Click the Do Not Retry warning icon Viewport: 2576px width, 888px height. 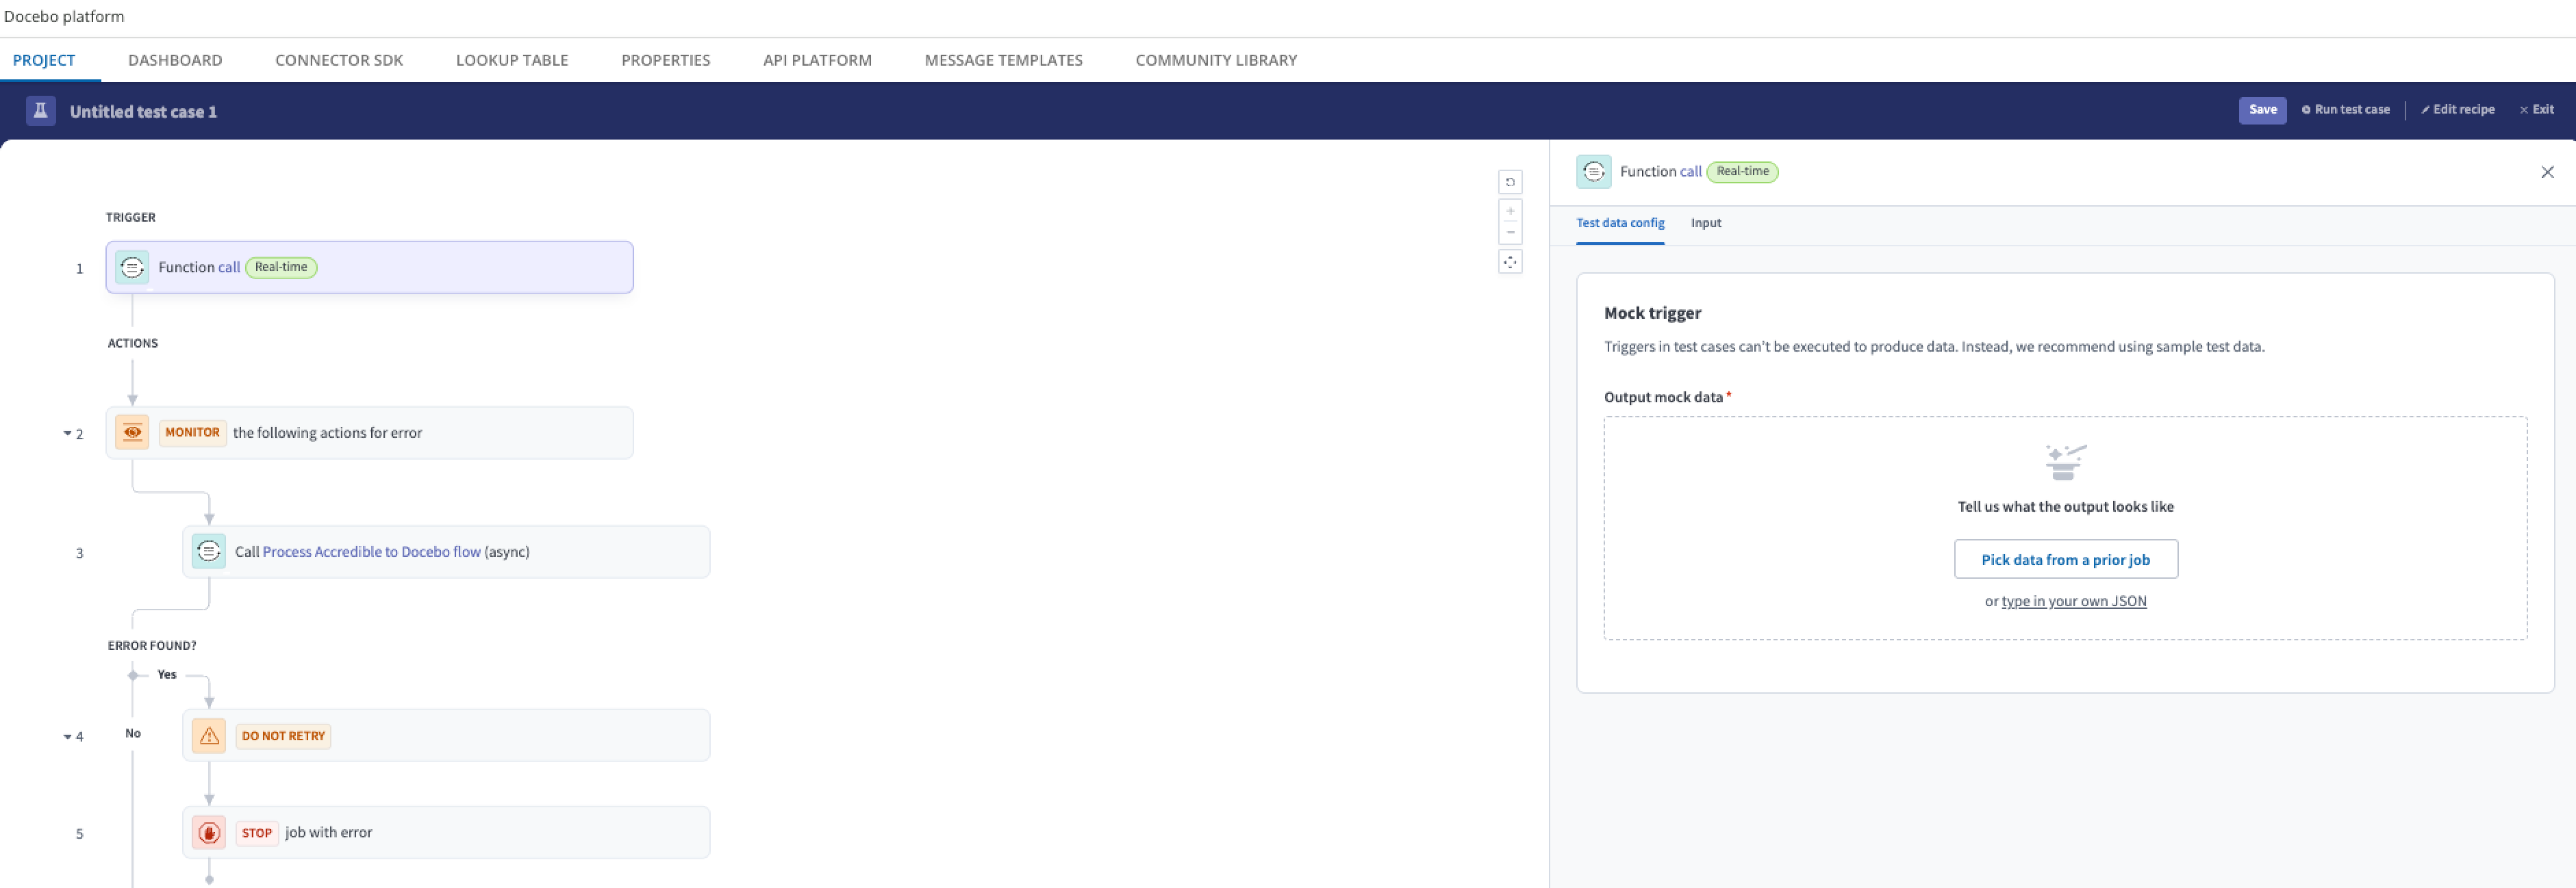tap(209, 735)
